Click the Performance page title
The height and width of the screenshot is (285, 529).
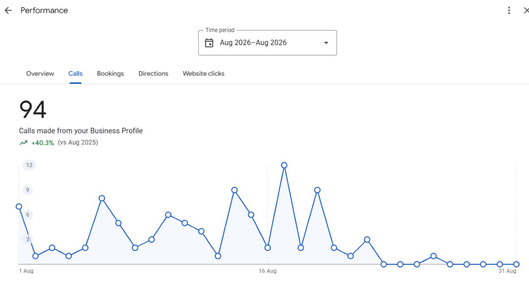[x=44, y=11]
